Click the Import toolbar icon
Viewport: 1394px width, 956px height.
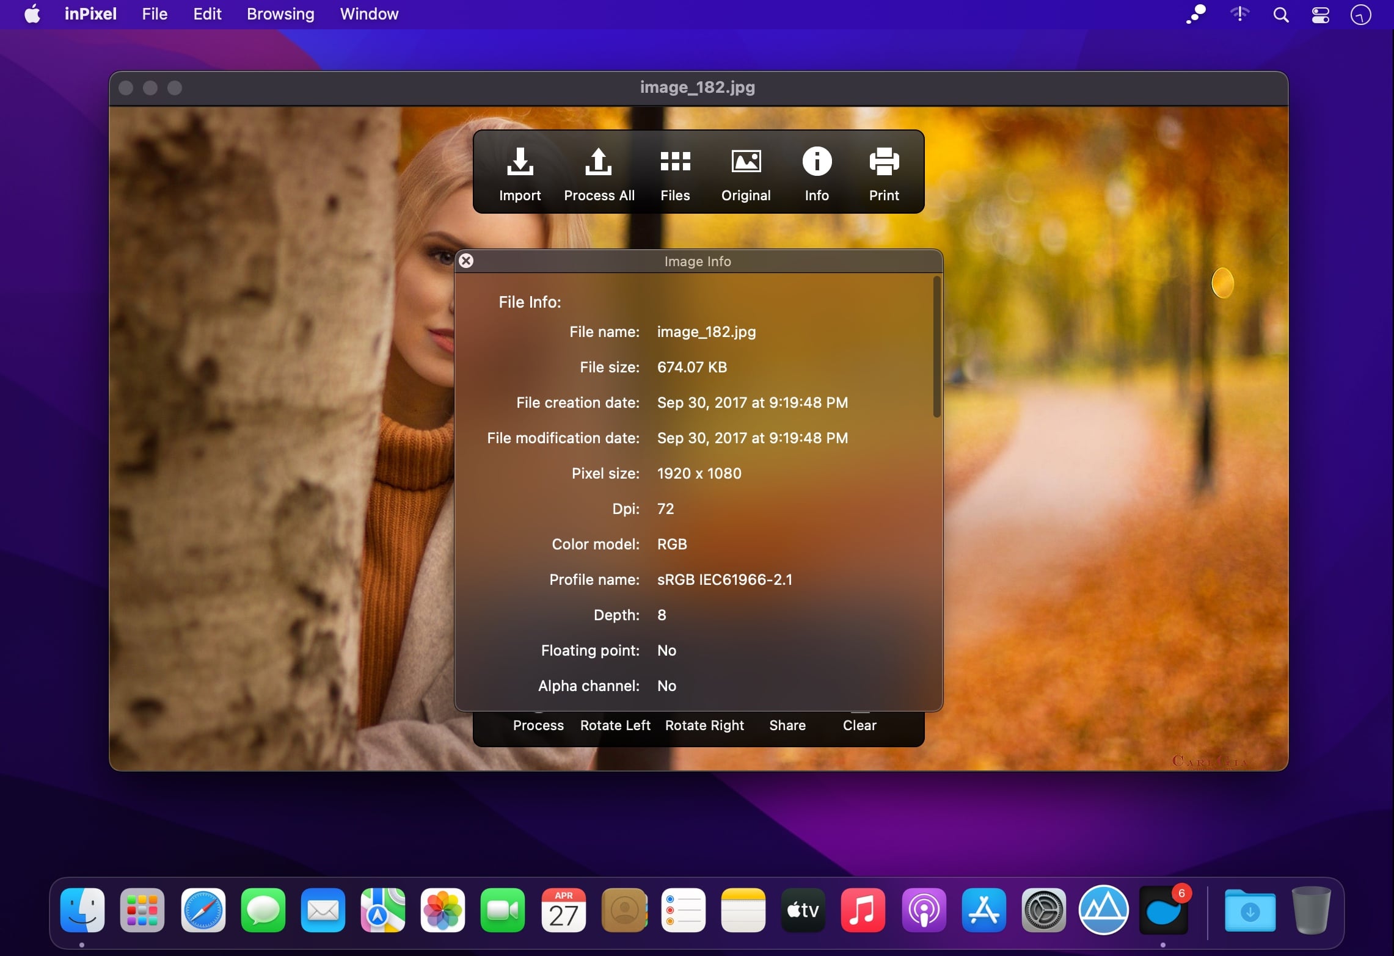(520, 162)
